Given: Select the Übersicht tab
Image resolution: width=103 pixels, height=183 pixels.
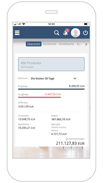Looking at the screenshot, I should (34, 44).
